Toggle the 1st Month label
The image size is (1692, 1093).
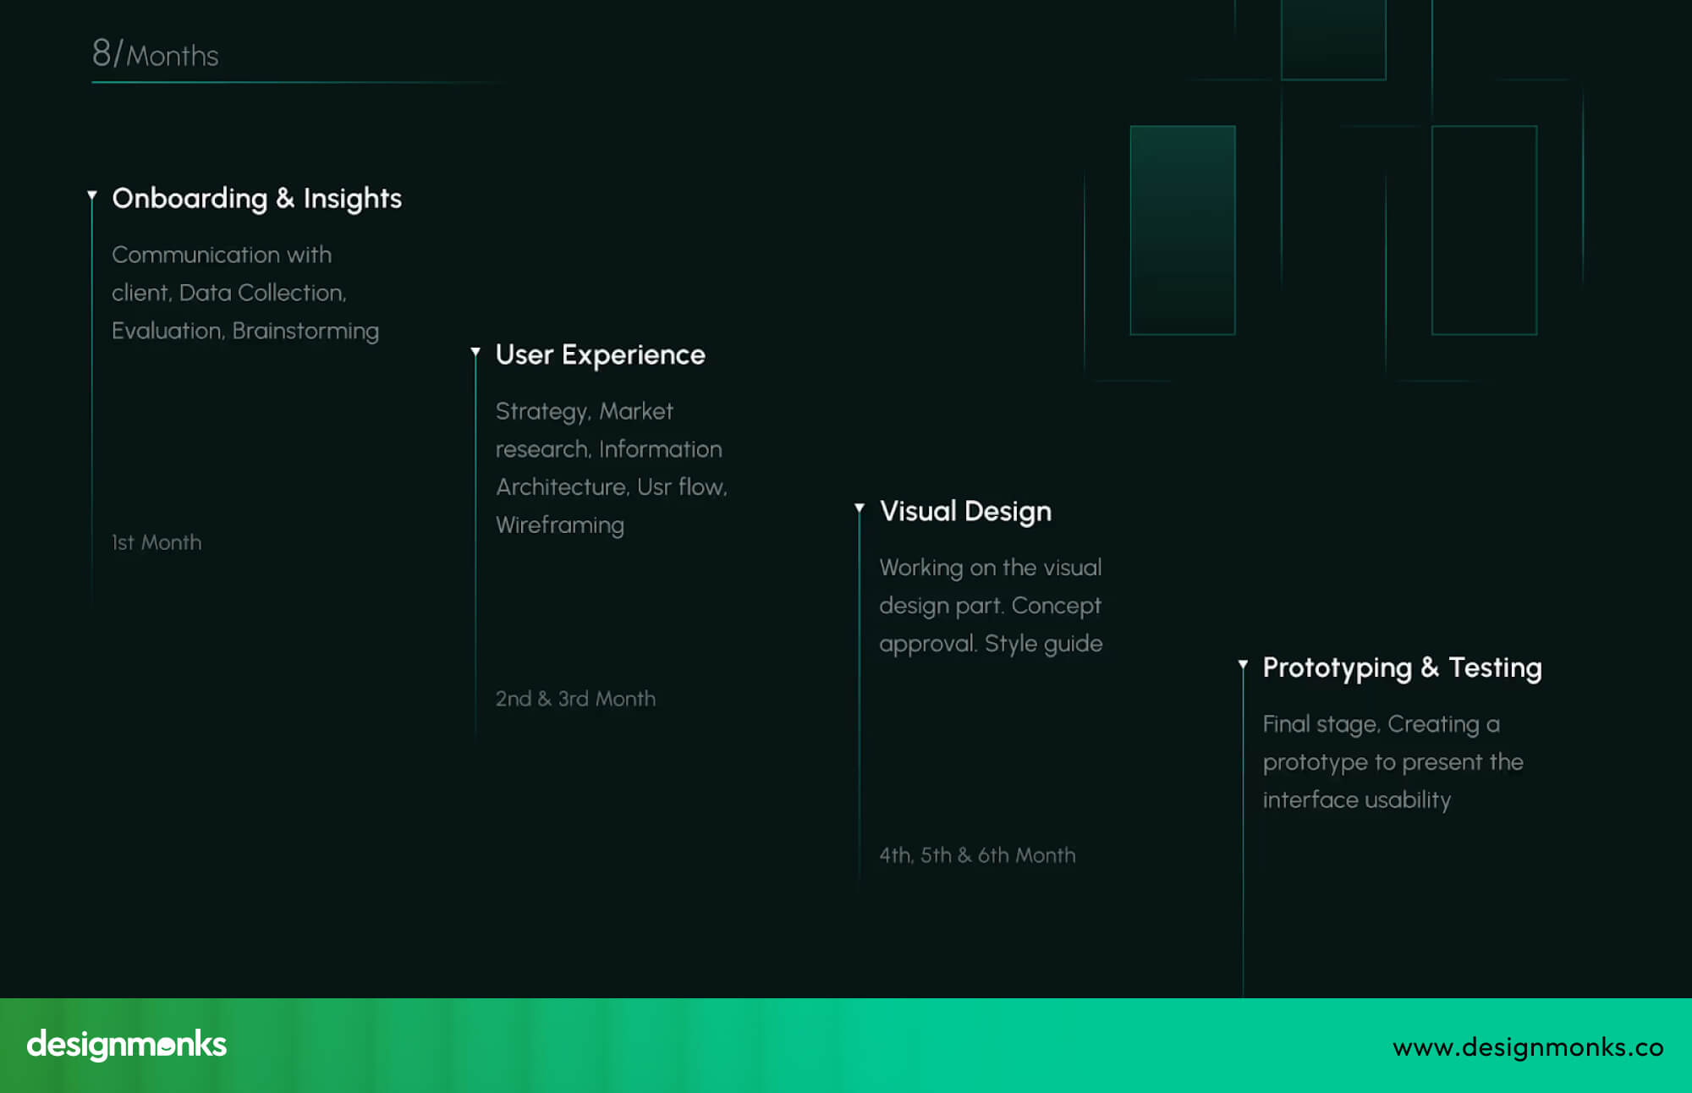[156, 542]
